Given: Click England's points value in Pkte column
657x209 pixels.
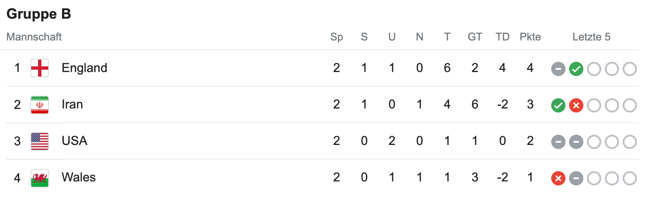Looking at the screenshot, I should coord(530,68).
